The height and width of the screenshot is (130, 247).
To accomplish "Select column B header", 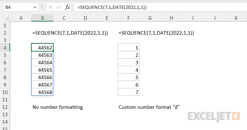I will pyautogui.click(x=42, y=18).
